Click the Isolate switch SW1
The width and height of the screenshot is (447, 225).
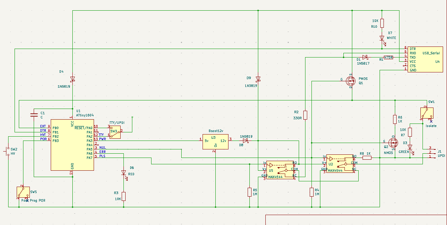coord(427,113)
